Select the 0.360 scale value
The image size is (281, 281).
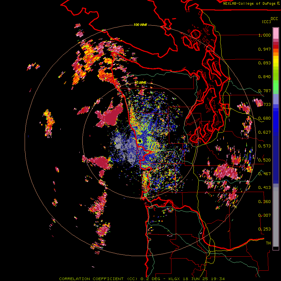pos(264,202)
